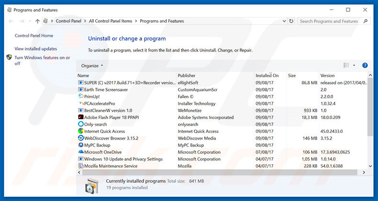Sort list by Publisher column header

(x=187, y=75)
